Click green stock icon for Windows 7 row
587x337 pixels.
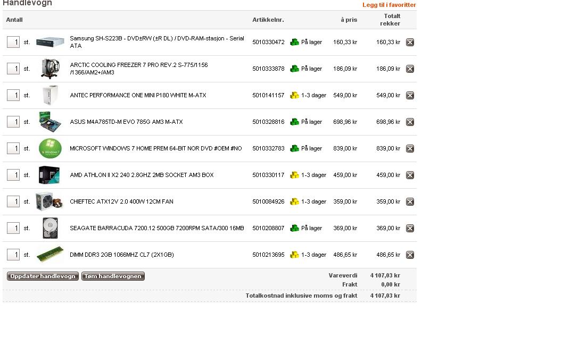pos(295,148)
